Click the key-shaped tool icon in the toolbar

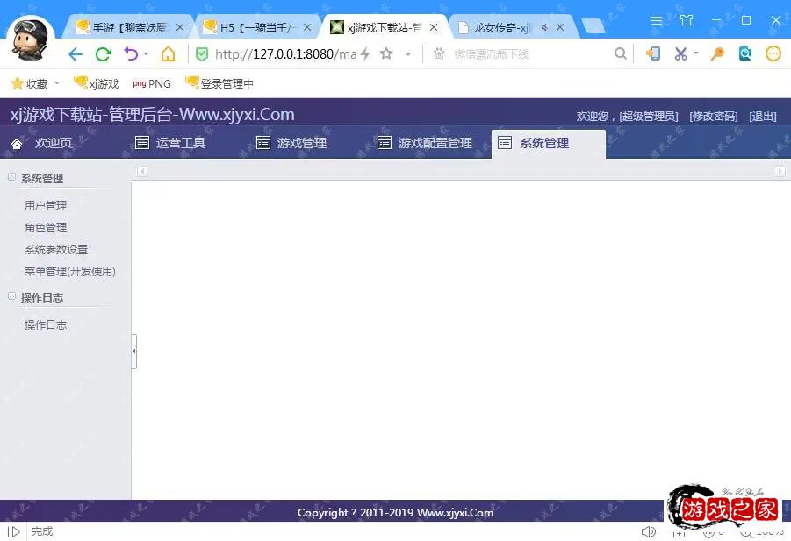coord(716,53)
